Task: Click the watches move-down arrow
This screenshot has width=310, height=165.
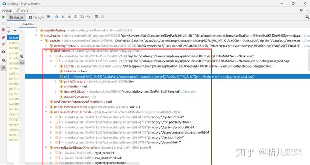Action: click(22, 50)
